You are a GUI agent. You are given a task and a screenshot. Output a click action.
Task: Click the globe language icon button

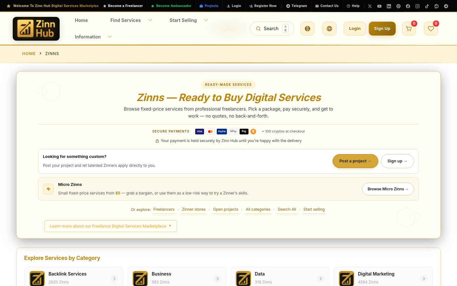(x=329, y=29)
